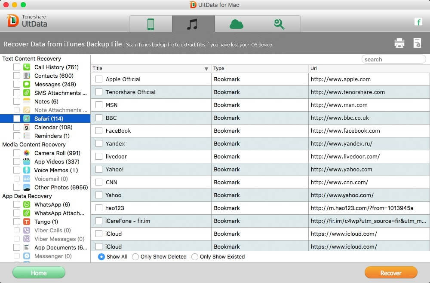The image size is (430, 283).
Task: Select WhatsApp (6) category
Action: click(45, 204)
